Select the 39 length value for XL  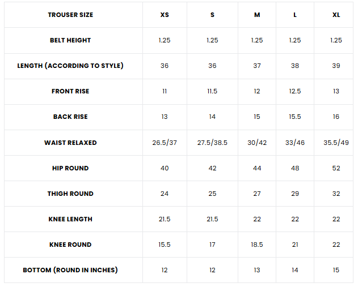coord(336,66)
